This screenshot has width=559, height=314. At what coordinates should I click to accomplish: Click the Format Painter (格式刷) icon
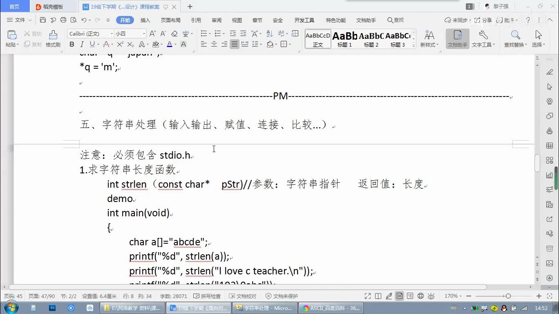point(53,38)
